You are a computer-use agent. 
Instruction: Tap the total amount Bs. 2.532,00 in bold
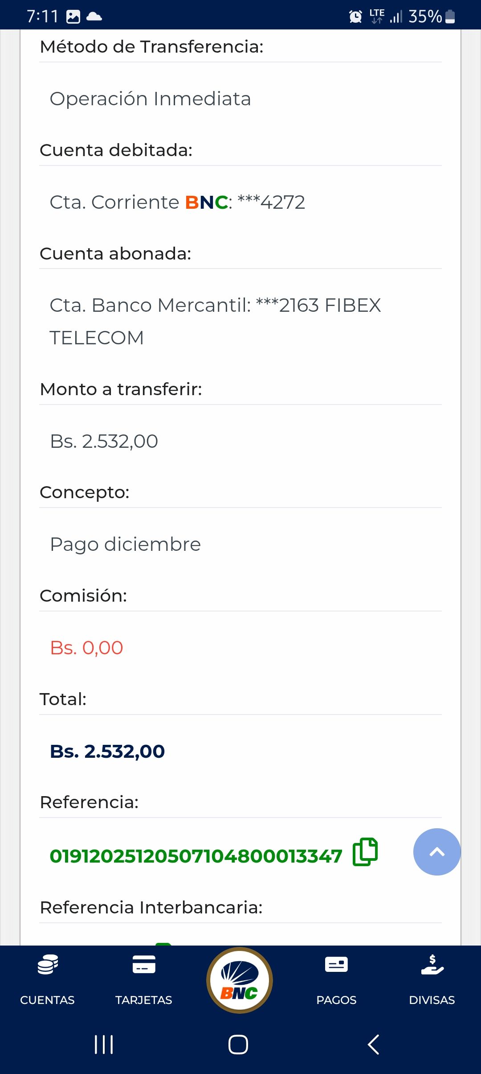coord(107,751)
